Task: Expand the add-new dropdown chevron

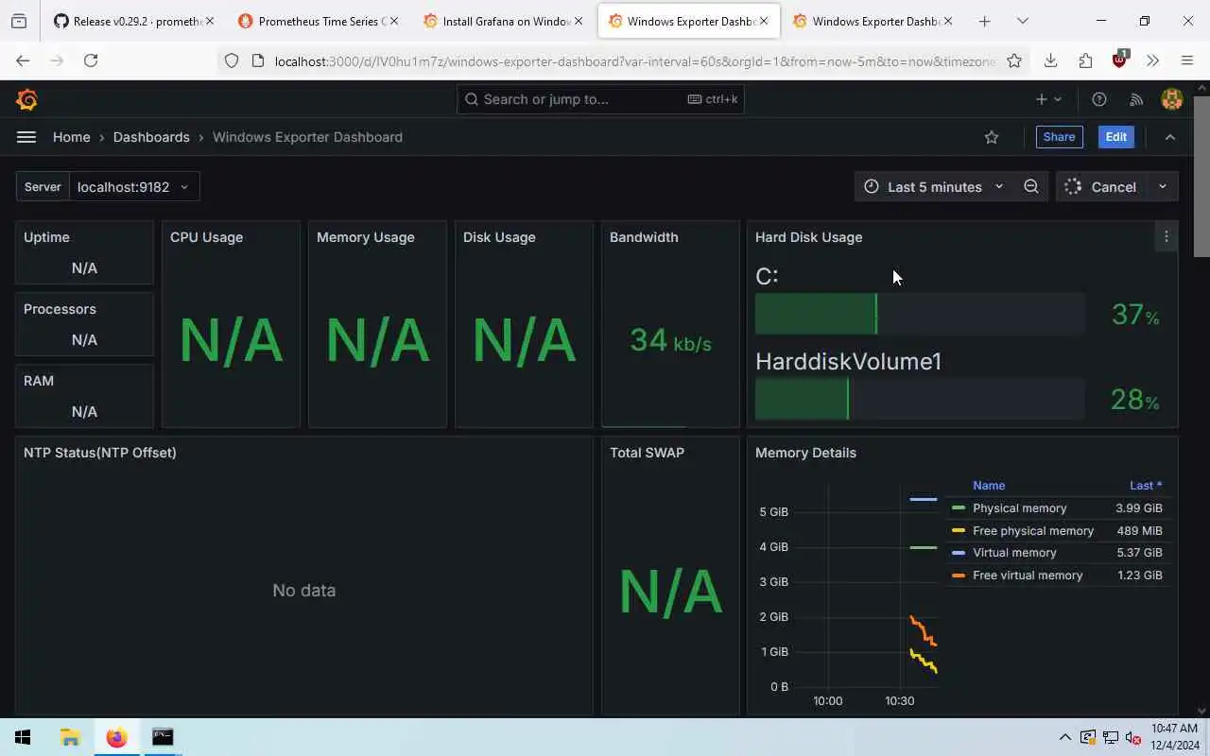Action: 1058,99
